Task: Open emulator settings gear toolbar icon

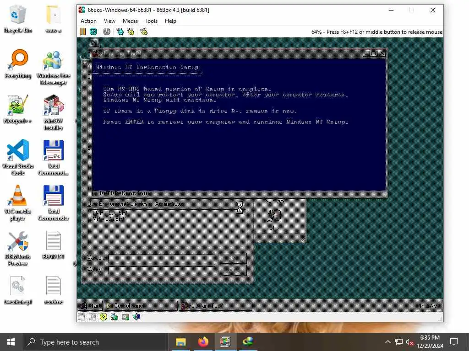Action: click(x=144, y=32)
